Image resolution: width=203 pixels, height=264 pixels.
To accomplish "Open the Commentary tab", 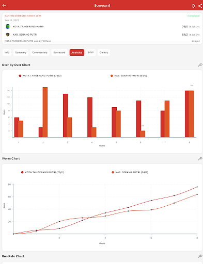I will (x=40, y=53).
